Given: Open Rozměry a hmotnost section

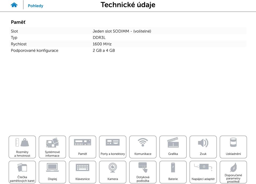Looking at the screenshot, I should click(22, 147).
